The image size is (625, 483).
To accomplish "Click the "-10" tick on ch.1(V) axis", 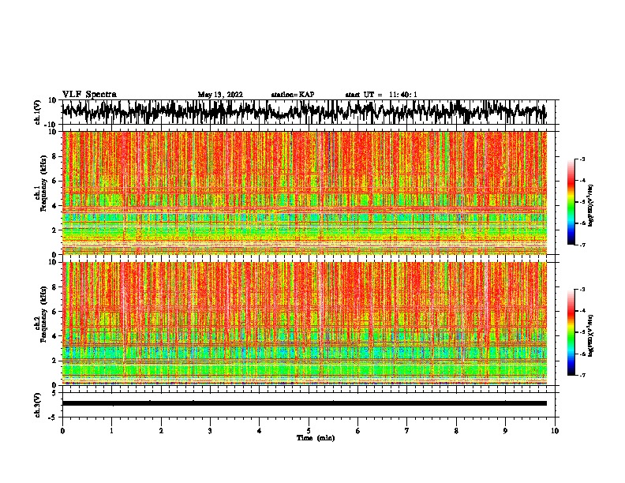I will coord(51,125).
